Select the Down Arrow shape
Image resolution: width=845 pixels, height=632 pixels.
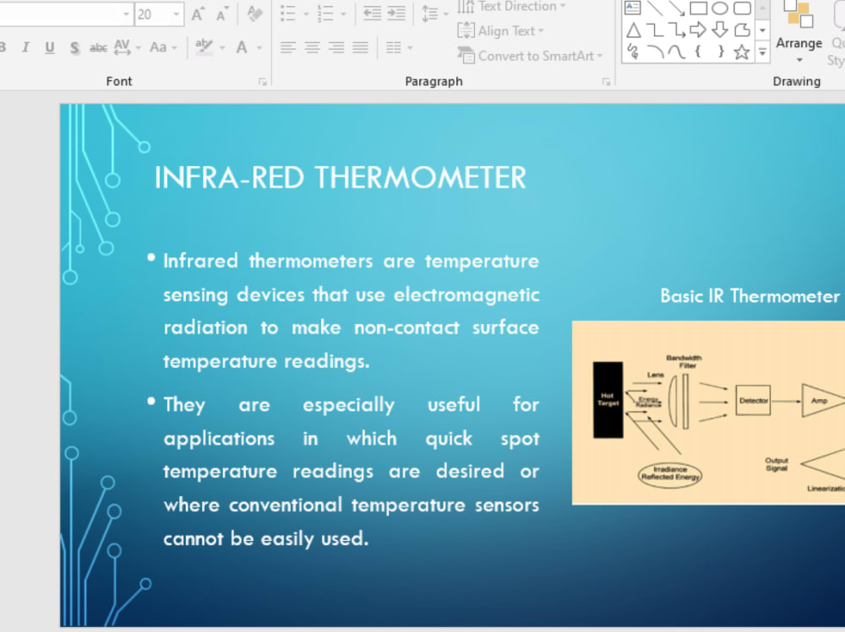tap(720, 30)
